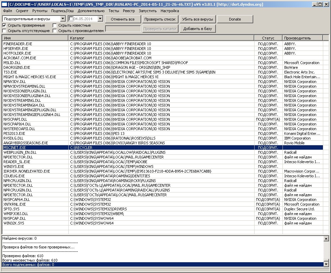331x273 pixels.
Task: Open the Скрипт menu
Action: 22,11
